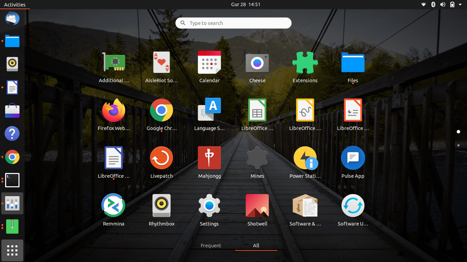
Task: Click the Rhythmbox speaker in the dock
Action: click(12, 64)
